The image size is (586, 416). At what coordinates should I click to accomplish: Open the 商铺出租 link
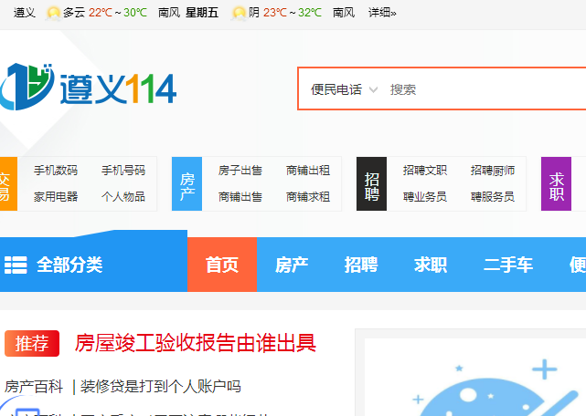tap(308, 171)
